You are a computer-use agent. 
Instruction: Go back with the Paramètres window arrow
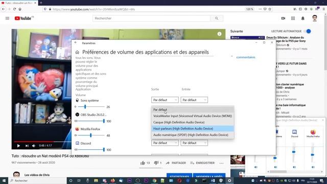point(76,43)
